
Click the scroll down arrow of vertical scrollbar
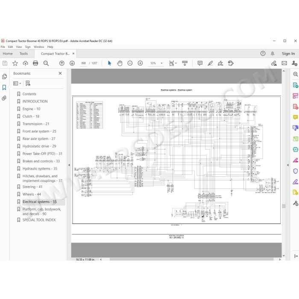[x=284, y=256]
